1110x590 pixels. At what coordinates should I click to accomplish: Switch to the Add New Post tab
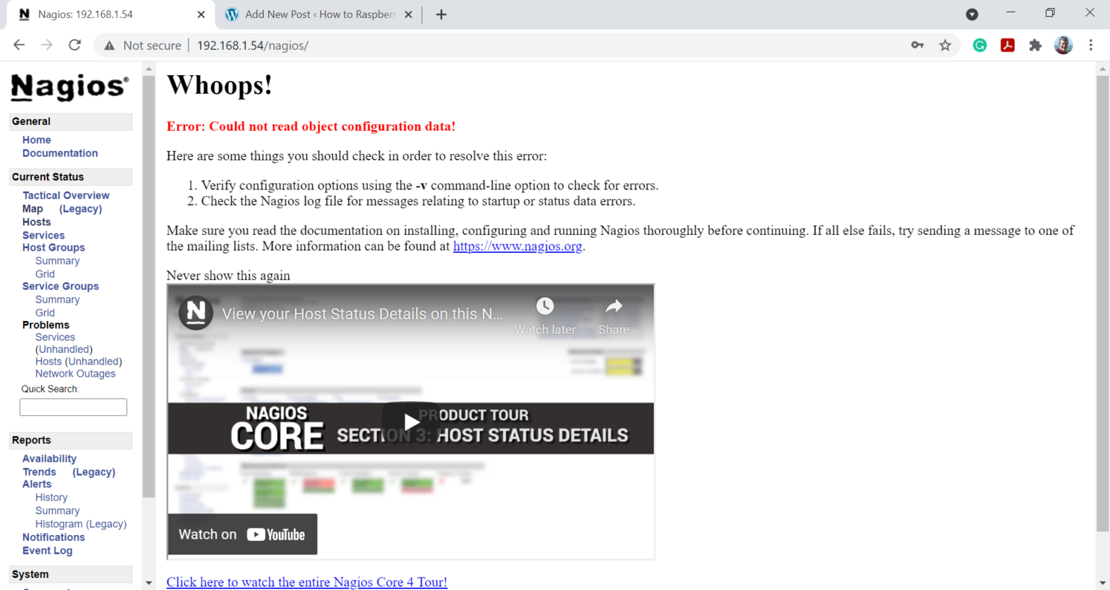tap(318, 14)
